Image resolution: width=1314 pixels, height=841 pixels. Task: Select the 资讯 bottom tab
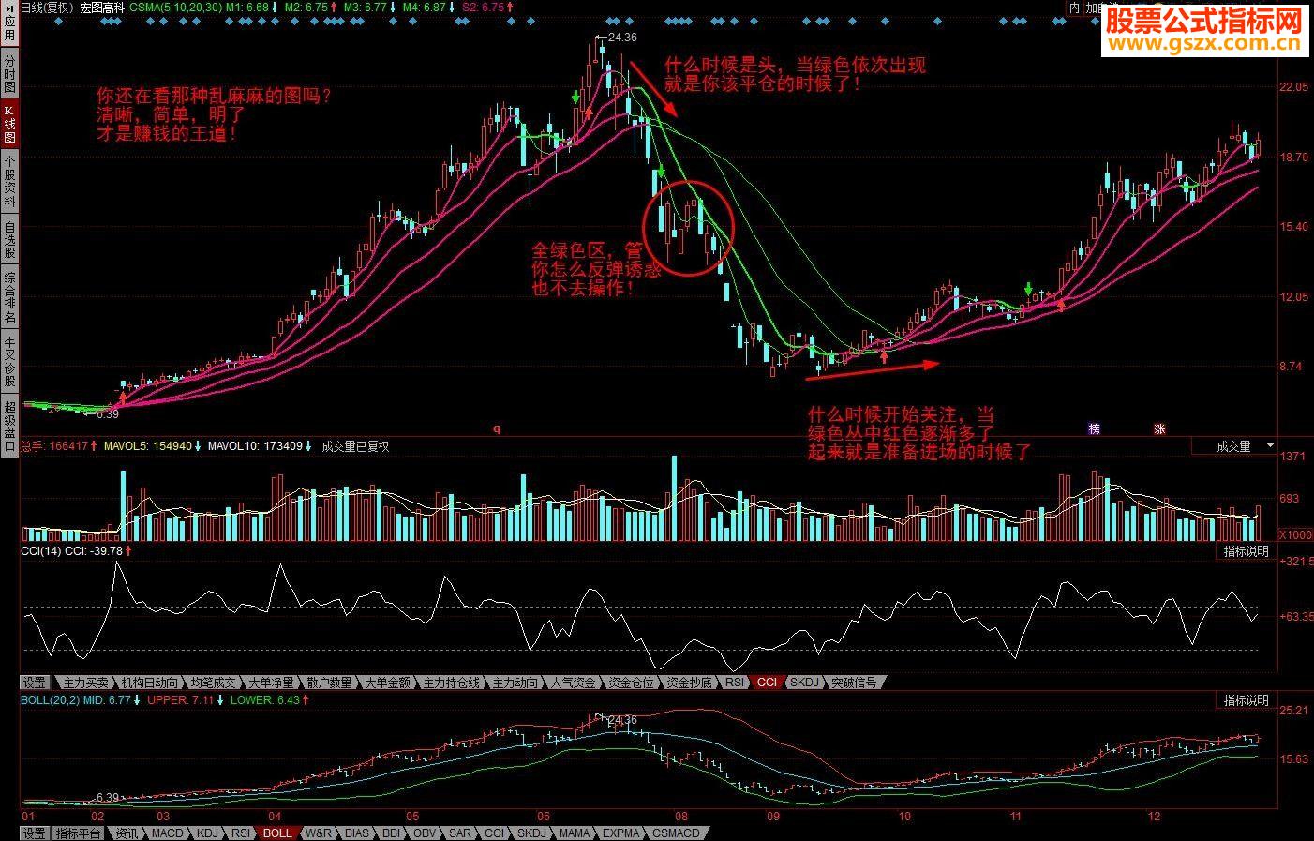(x=127, y=833)
